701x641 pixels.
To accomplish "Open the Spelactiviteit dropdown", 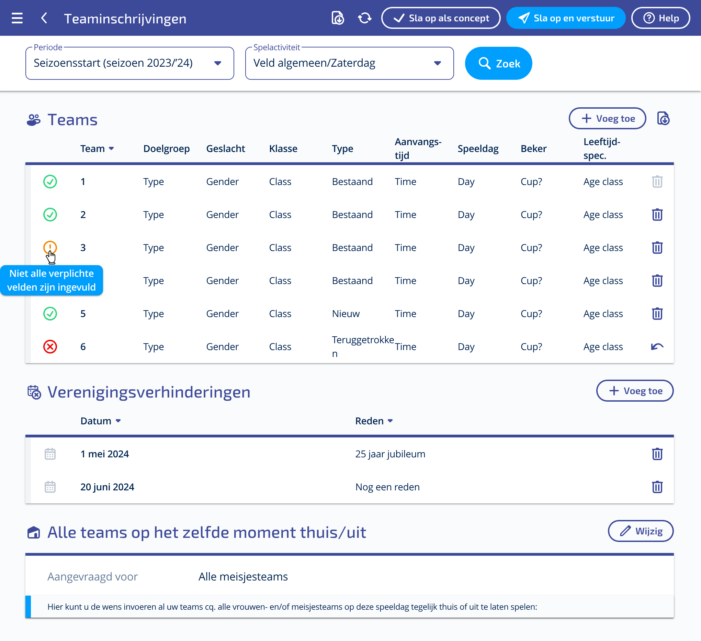I will 349,63.
